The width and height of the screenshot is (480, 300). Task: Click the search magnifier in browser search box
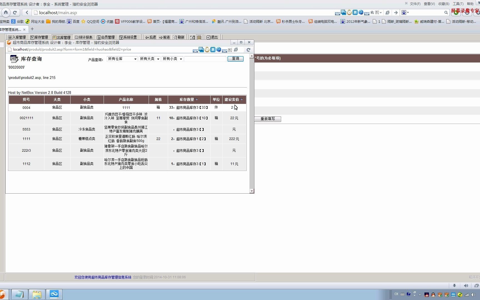click(446, 12)
